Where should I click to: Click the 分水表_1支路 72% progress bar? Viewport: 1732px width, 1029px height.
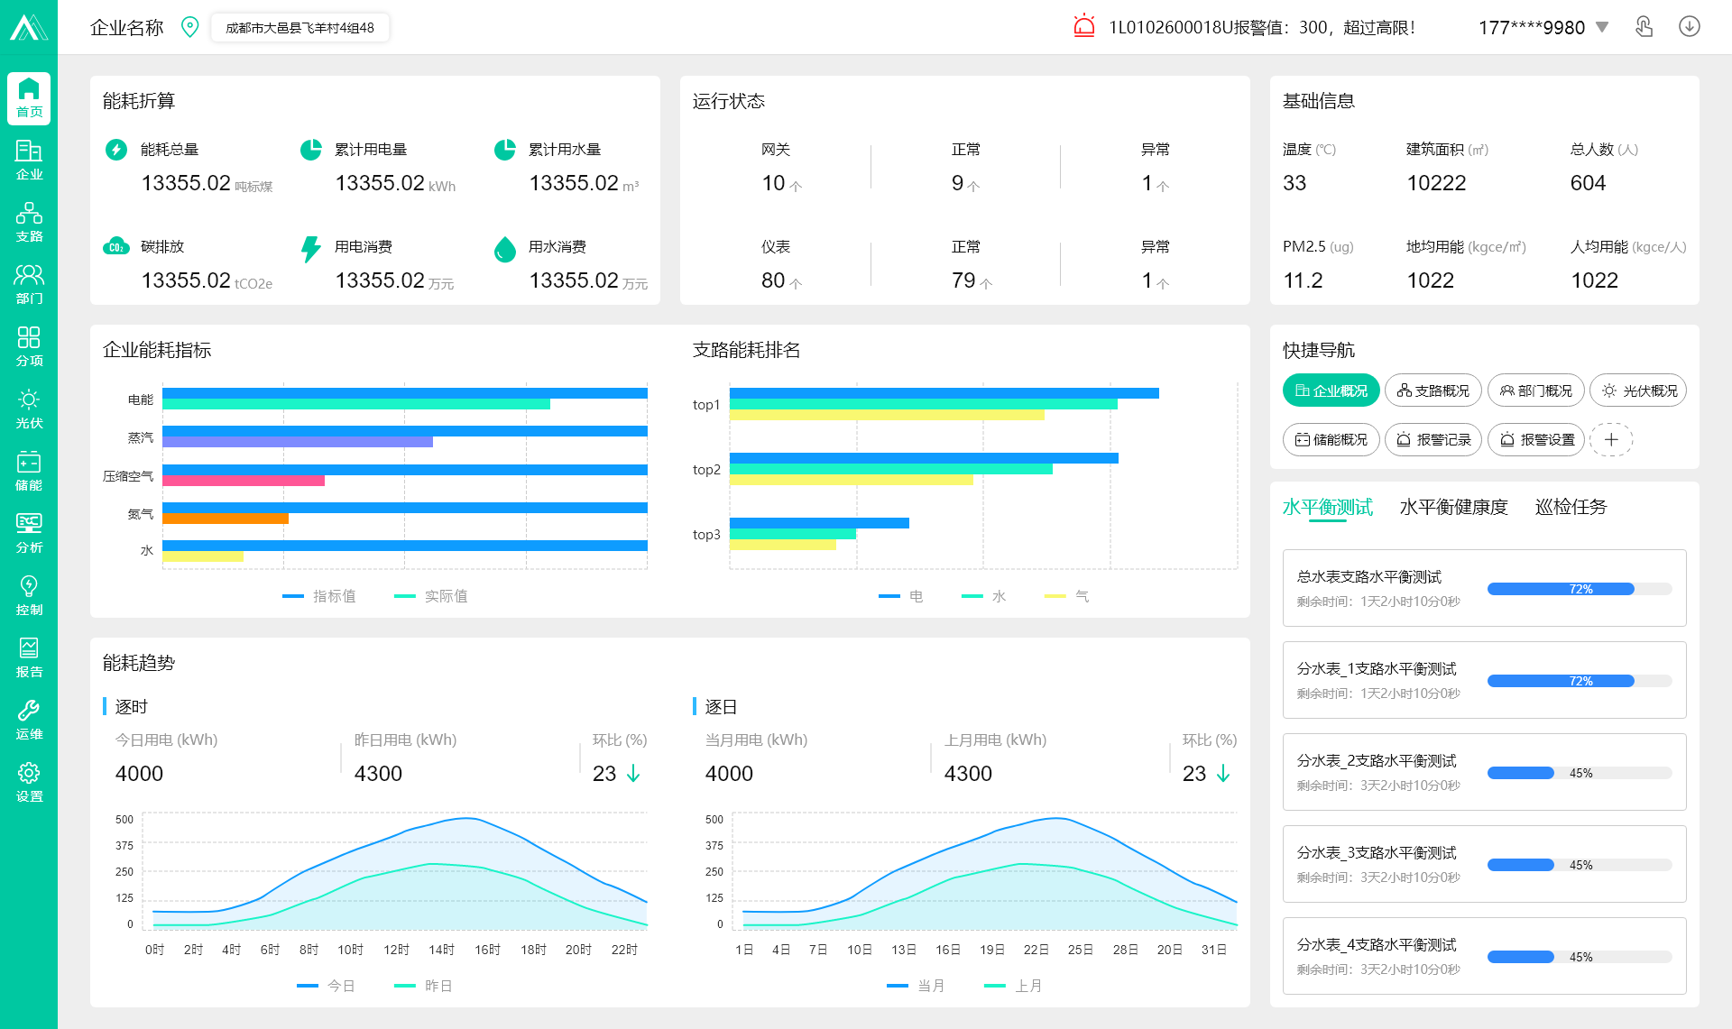click(1580, 681)
